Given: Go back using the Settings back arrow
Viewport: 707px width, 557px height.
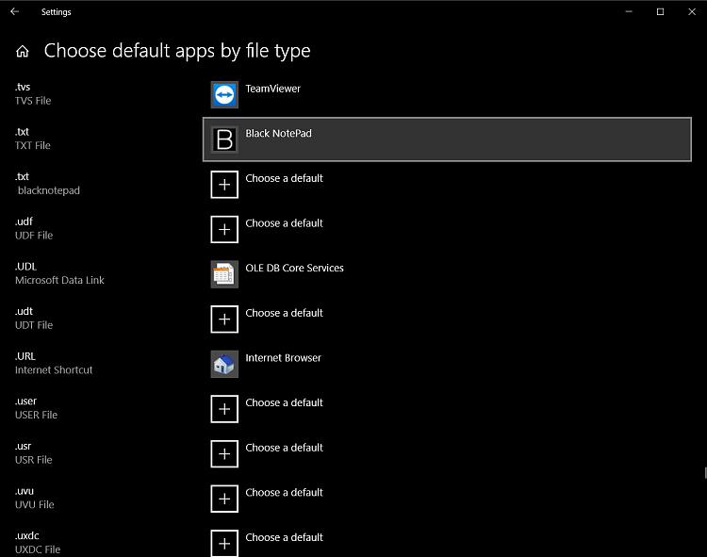Looking at the screenshot, I should coord(14,11).
